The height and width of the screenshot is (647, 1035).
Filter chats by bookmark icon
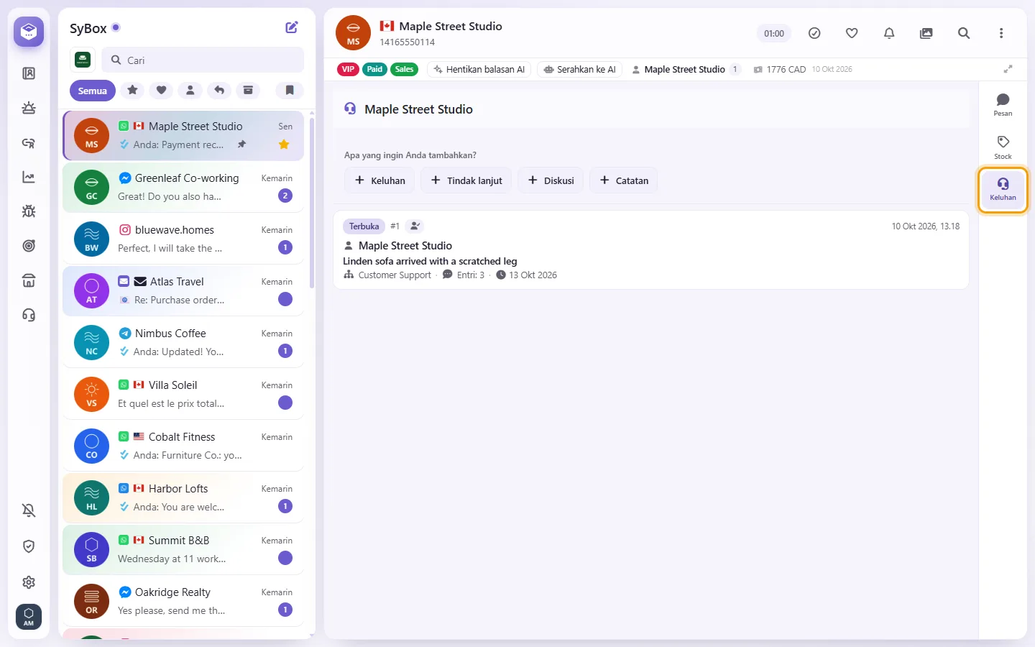point(290,91)
